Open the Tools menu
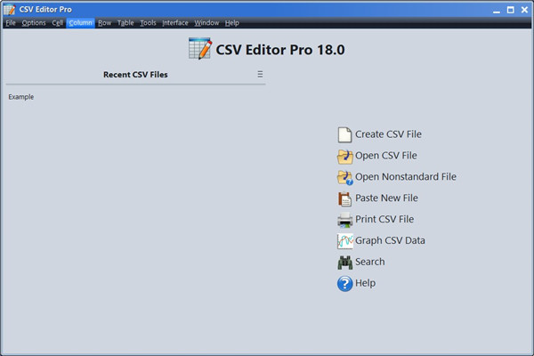 (x=148, y=23)
